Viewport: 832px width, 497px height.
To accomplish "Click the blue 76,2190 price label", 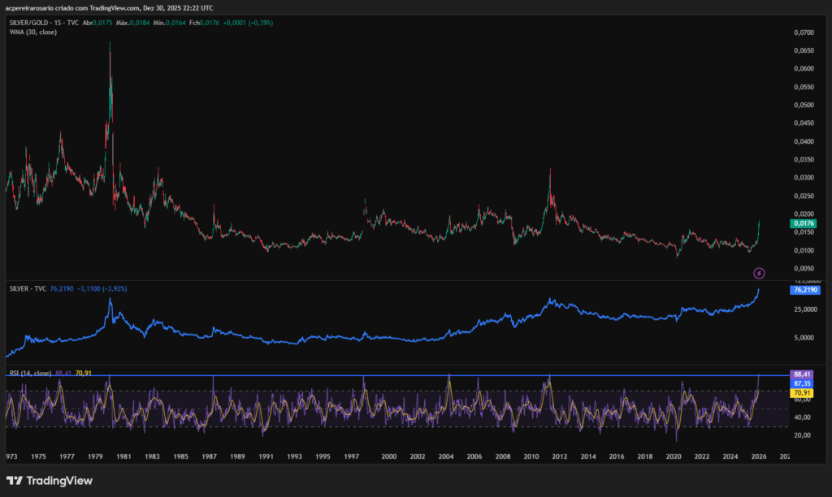I will click(804, 290).
